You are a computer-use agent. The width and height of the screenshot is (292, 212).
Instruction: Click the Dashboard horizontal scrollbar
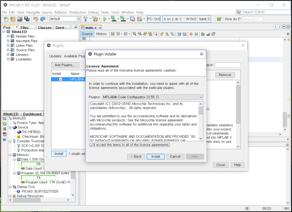(x=39, y=200)
